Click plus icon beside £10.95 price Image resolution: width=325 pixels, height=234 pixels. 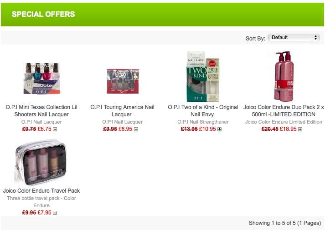click(x=220, y=129)
